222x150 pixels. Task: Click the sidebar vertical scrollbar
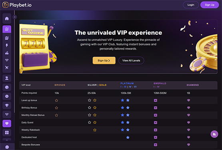tap(14, 62)
